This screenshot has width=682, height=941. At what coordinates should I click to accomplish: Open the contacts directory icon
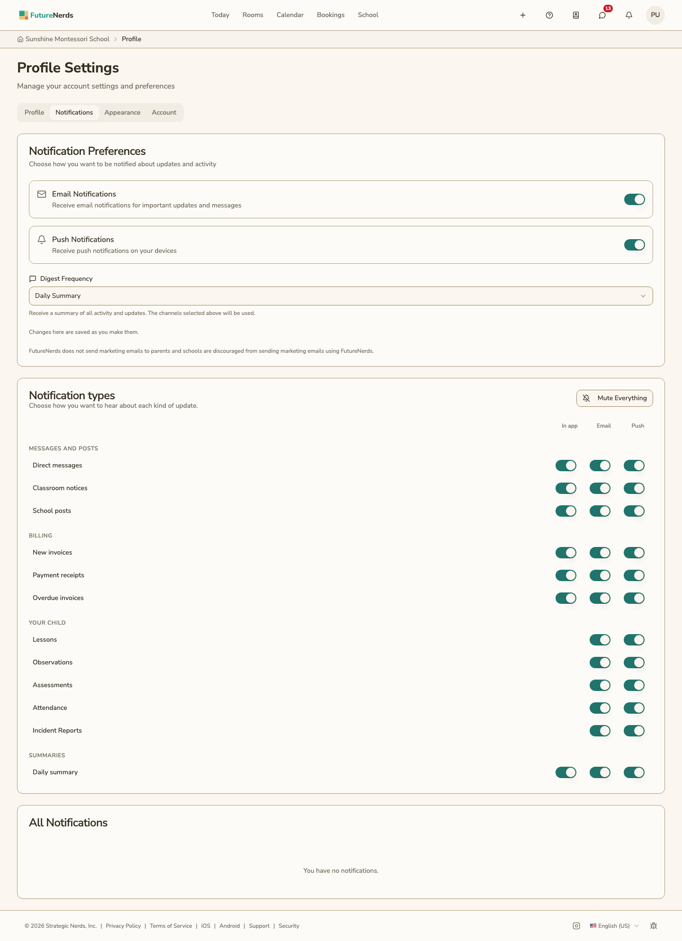[576, 15]
